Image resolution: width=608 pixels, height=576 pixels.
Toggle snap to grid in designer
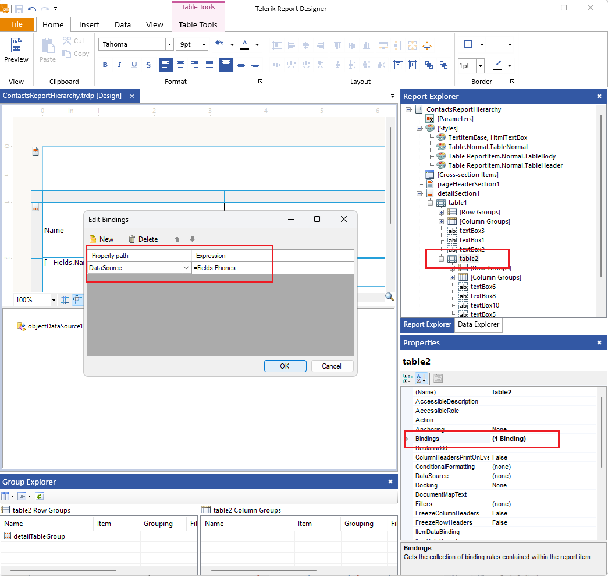click(x=77, y=300)
